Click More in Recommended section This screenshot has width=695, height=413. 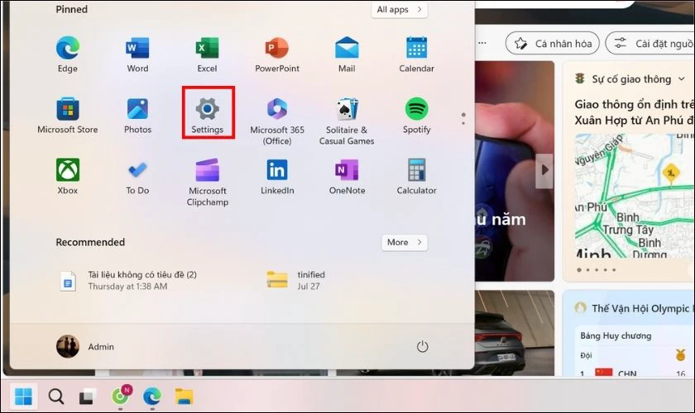coord(405,242)
